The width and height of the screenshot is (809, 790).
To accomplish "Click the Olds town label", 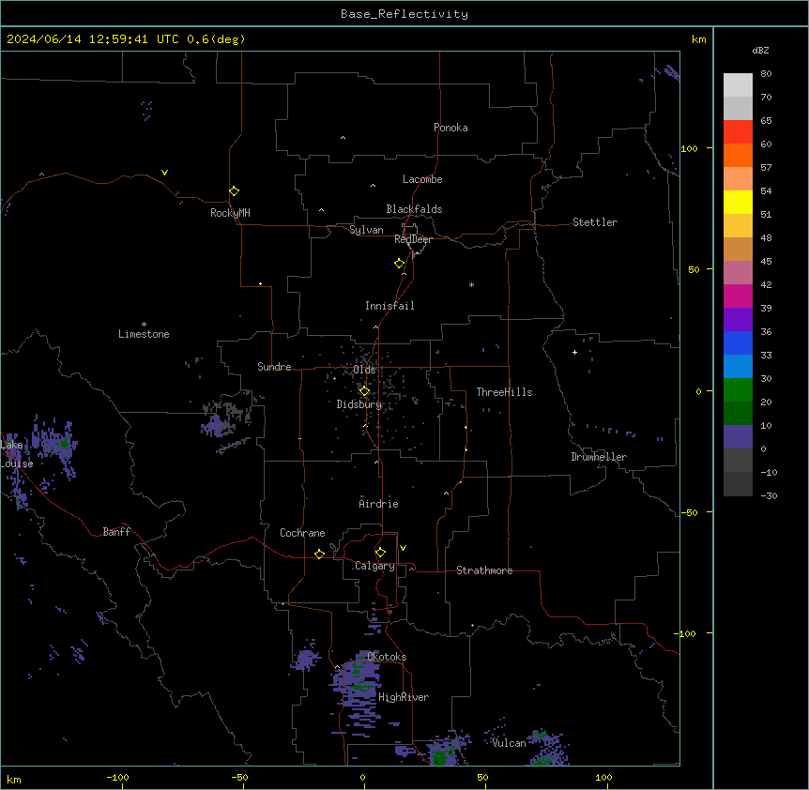I will [x=364, y=370].
